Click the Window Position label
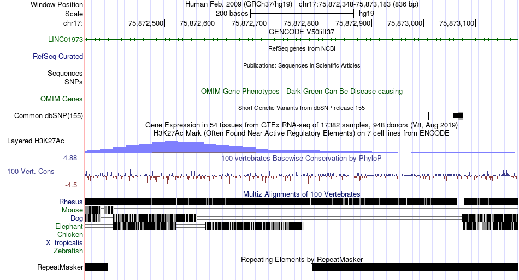Viewport: 519px width, 280px height. [57, 4]
